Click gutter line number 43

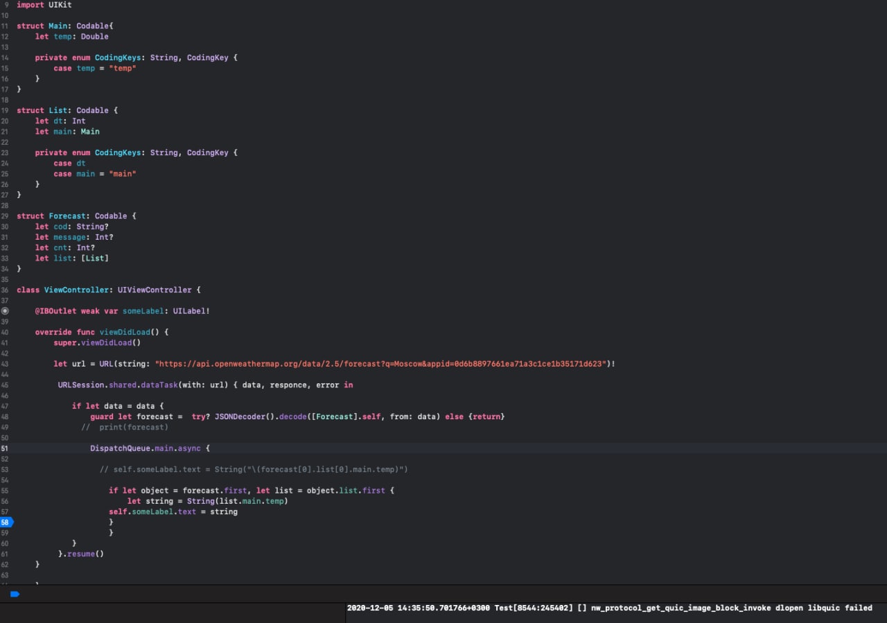(x=5, y=364)
